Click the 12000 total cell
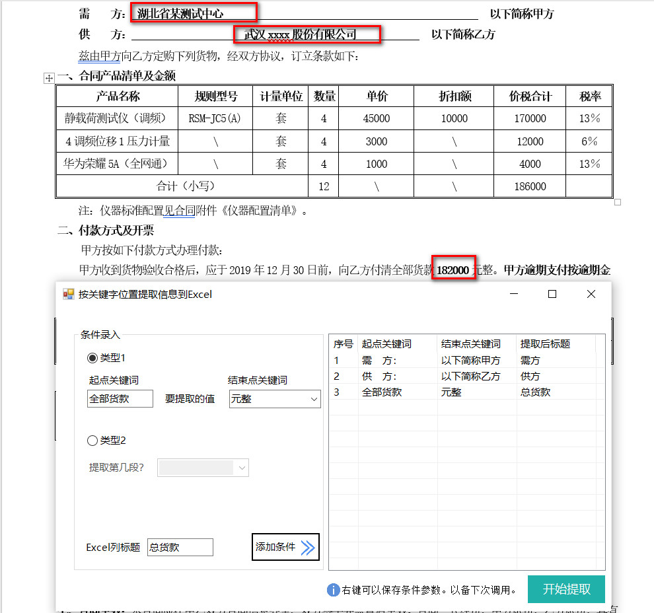 (x=530, y=141)
